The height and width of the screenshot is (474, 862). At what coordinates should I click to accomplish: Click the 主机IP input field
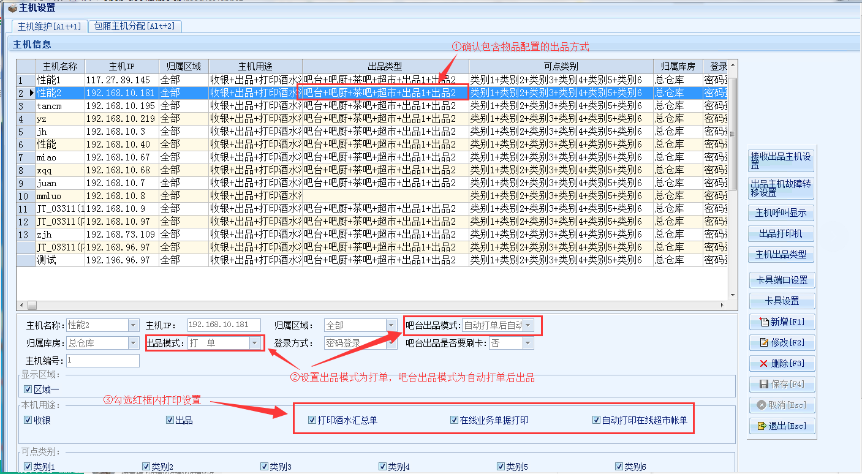pyautogui.click(x=224, y=325)
